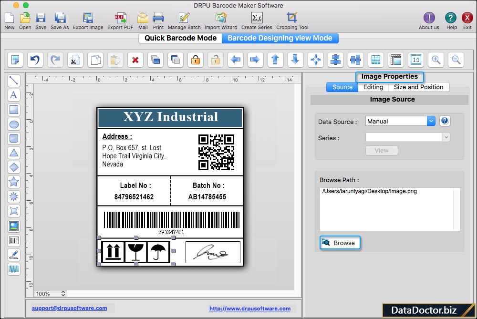Screen dimensions: 477x319
Task: Delete selection with the red X icon
Action: pos(135,60)
